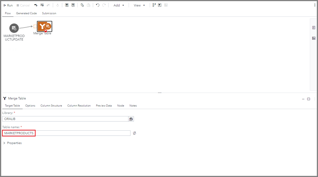Screen dimensions: 318x177
Task: Click the first run-node icon after Cancel
Action: [x=36, y=5]
